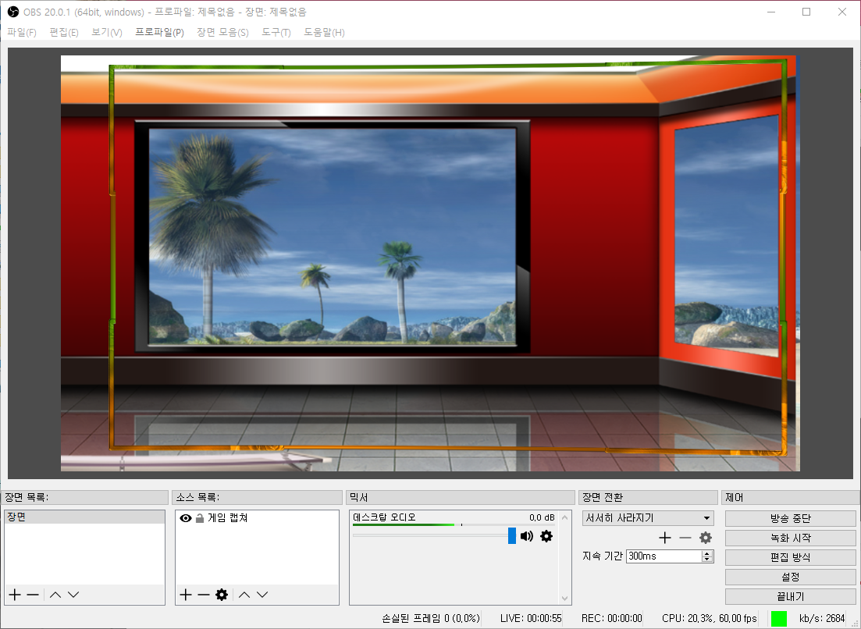The width and height of the screenshot is (861, 629).
Task: Click the kb/s: 2684 bitrate text
Action: (822, 619)
